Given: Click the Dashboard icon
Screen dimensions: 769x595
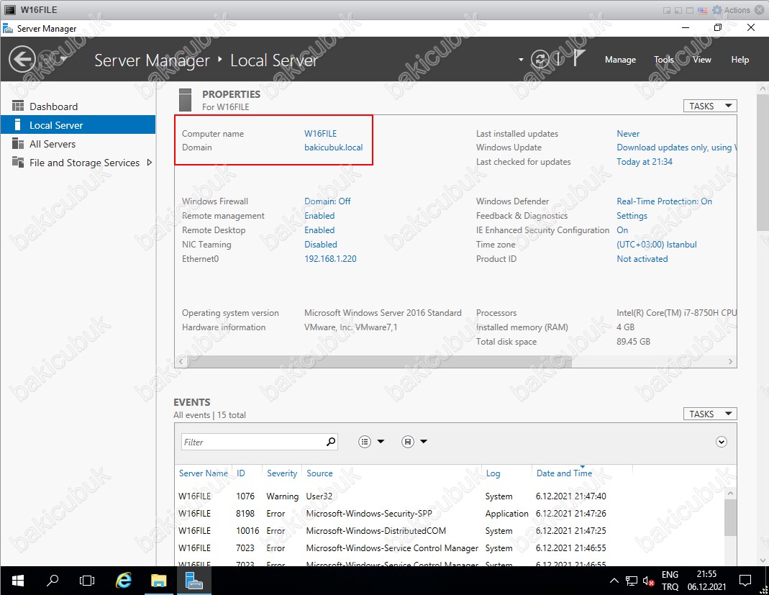Looking at the screenshot, I should click(18, 106).
